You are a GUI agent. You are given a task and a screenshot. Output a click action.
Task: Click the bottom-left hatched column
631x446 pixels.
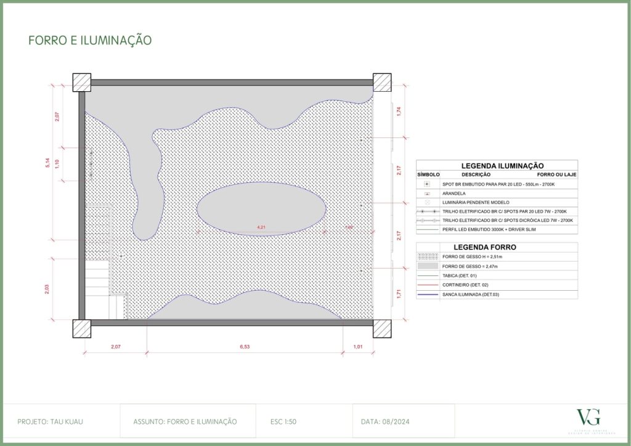point(82,328)
